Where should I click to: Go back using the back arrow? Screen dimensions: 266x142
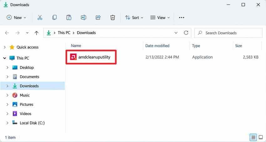[x=7, y=33]
